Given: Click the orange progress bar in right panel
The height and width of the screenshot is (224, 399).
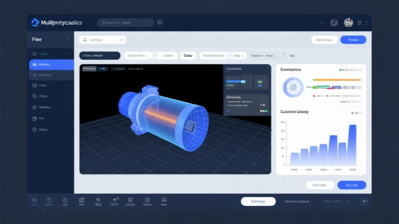Looking at the screenshot, I should pyautogui.click(x=337, y=80).
